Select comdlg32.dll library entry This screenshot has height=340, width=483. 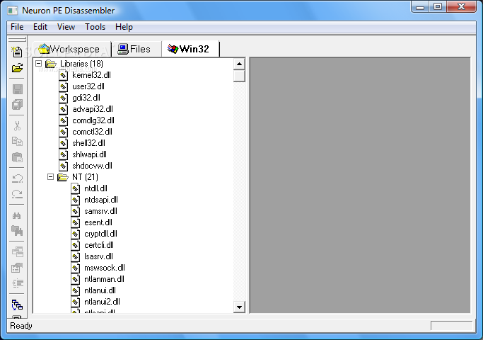93,120
